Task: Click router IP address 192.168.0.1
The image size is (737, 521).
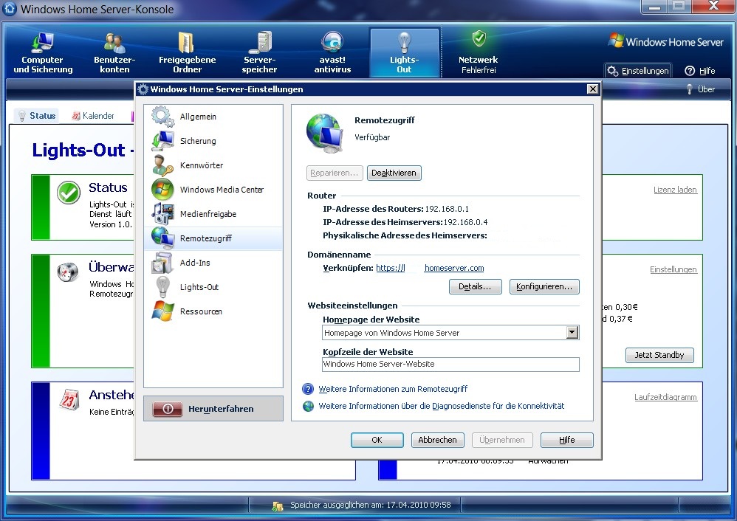Action: point(447,209)
